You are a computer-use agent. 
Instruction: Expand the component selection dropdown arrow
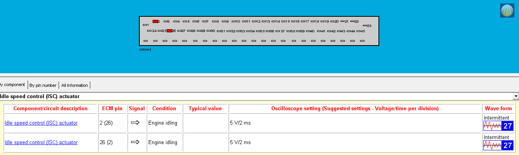pos(516,96)
